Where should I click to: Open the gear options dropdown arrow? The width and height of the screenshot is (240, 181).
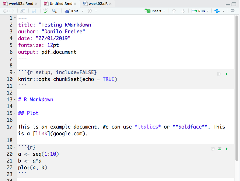(96, 11)
